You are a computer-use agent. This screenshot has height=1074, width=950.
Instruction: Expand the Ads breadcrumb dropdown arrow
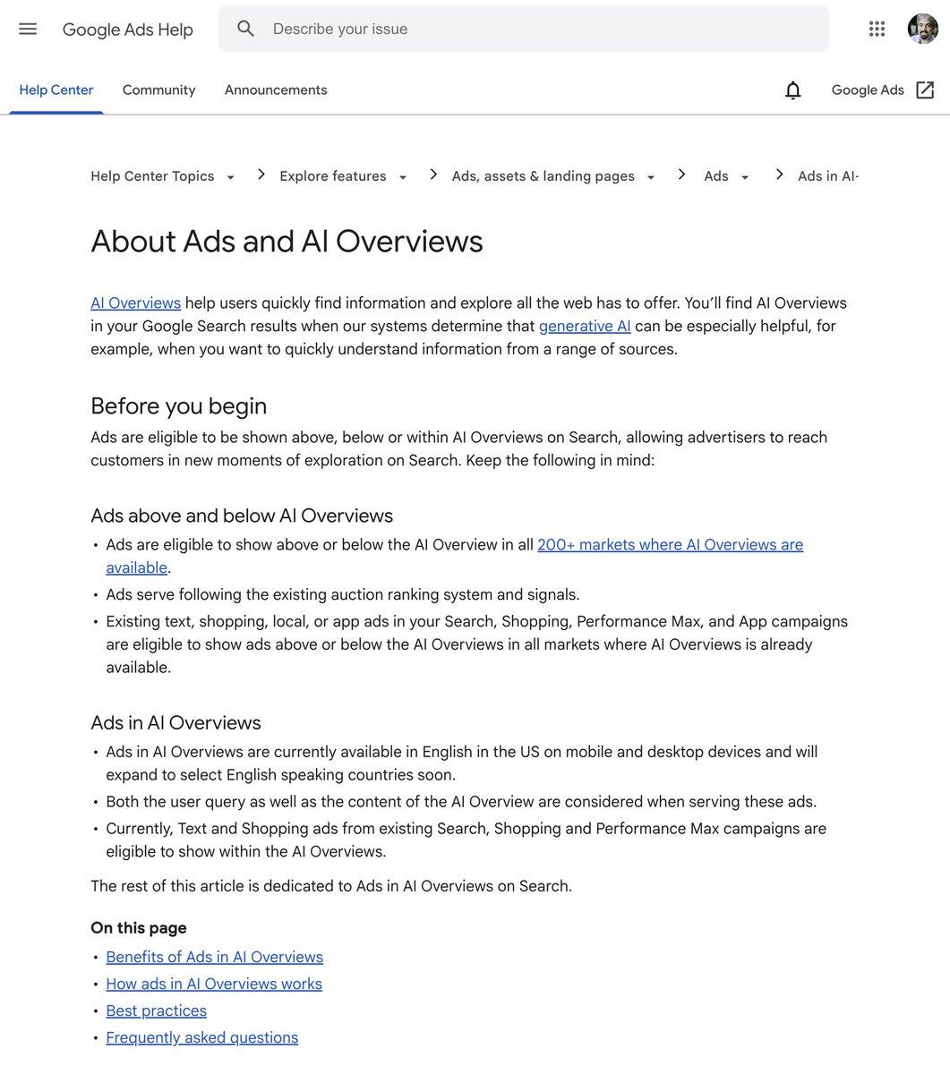[x=745, y=177]
